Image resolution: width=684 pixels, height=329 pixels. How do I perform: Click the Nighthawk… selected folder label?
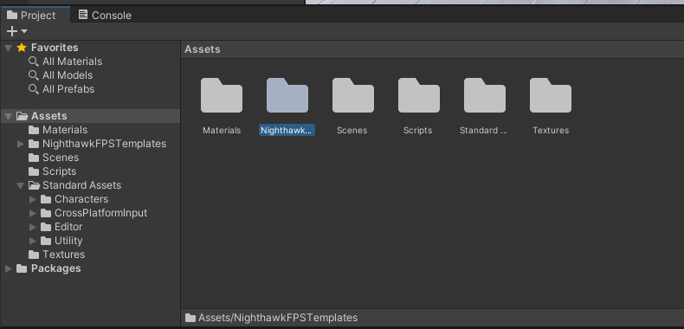point(287,130)
